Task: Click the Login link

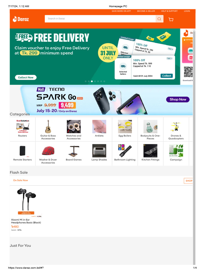Action: tap(187, 11)
